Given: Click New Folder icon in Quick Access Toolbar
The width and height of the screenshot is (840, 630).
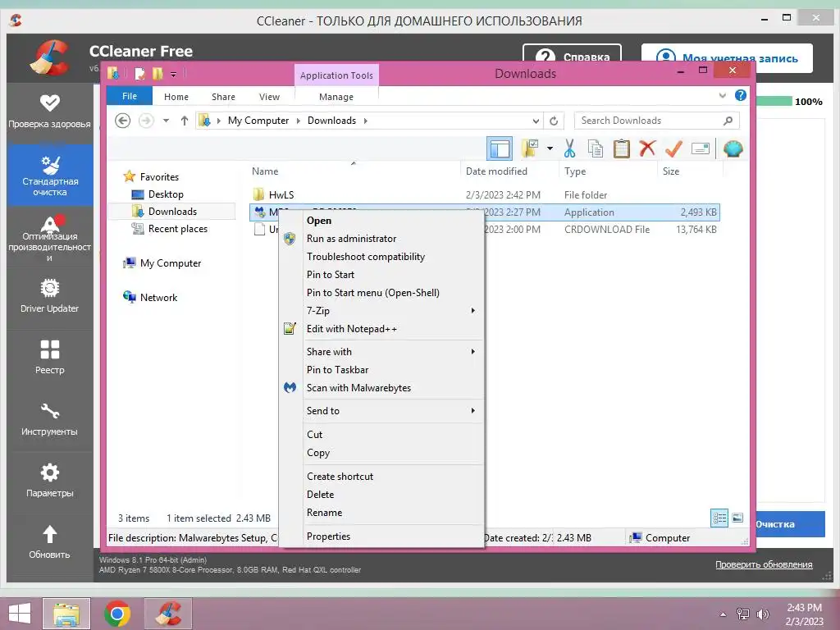Looking at the screenshot, I should tap(157, 73).
